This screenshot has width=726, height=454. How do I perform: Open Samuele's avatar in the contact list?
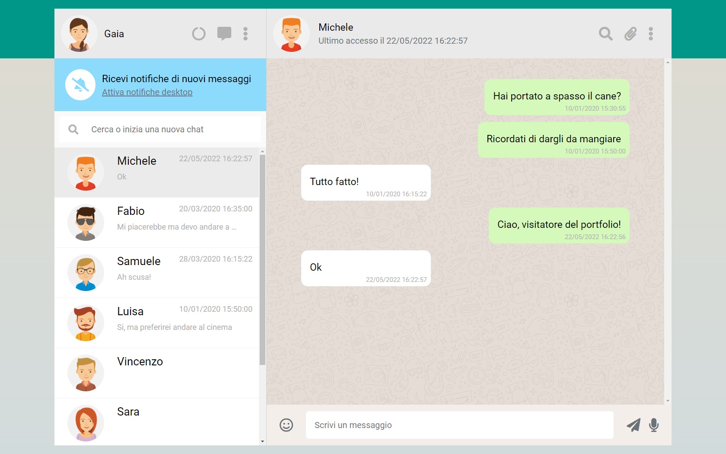[x=86, y=273]
